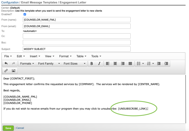Insert a hyperlink with link icon
Image resolution: width=189 pixels, height=131 pixels.
(x=6, y=71)
